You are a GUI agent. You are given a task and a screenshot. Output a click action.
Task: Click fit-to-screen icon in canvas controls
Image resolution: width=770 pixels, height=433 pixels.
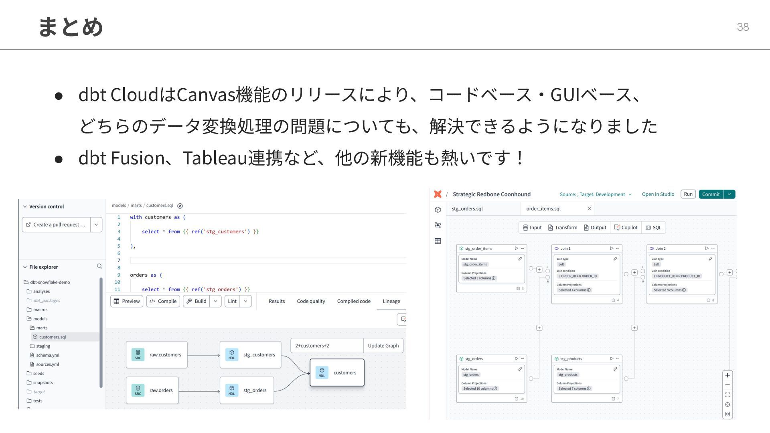click(727, 395)
